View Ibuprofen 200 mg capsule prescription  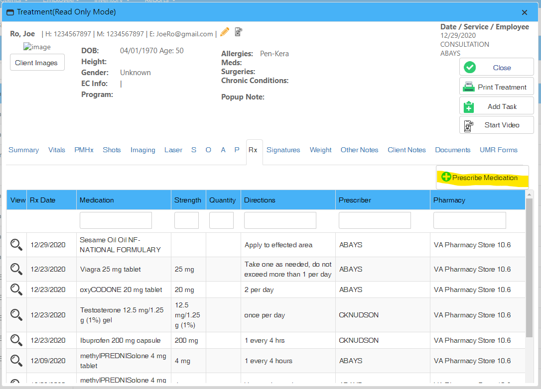[16, 340]
